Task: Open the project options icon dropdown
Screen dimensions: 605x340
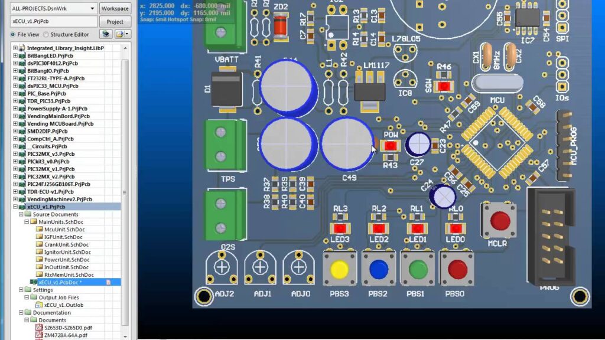Action: coord(123,34)
